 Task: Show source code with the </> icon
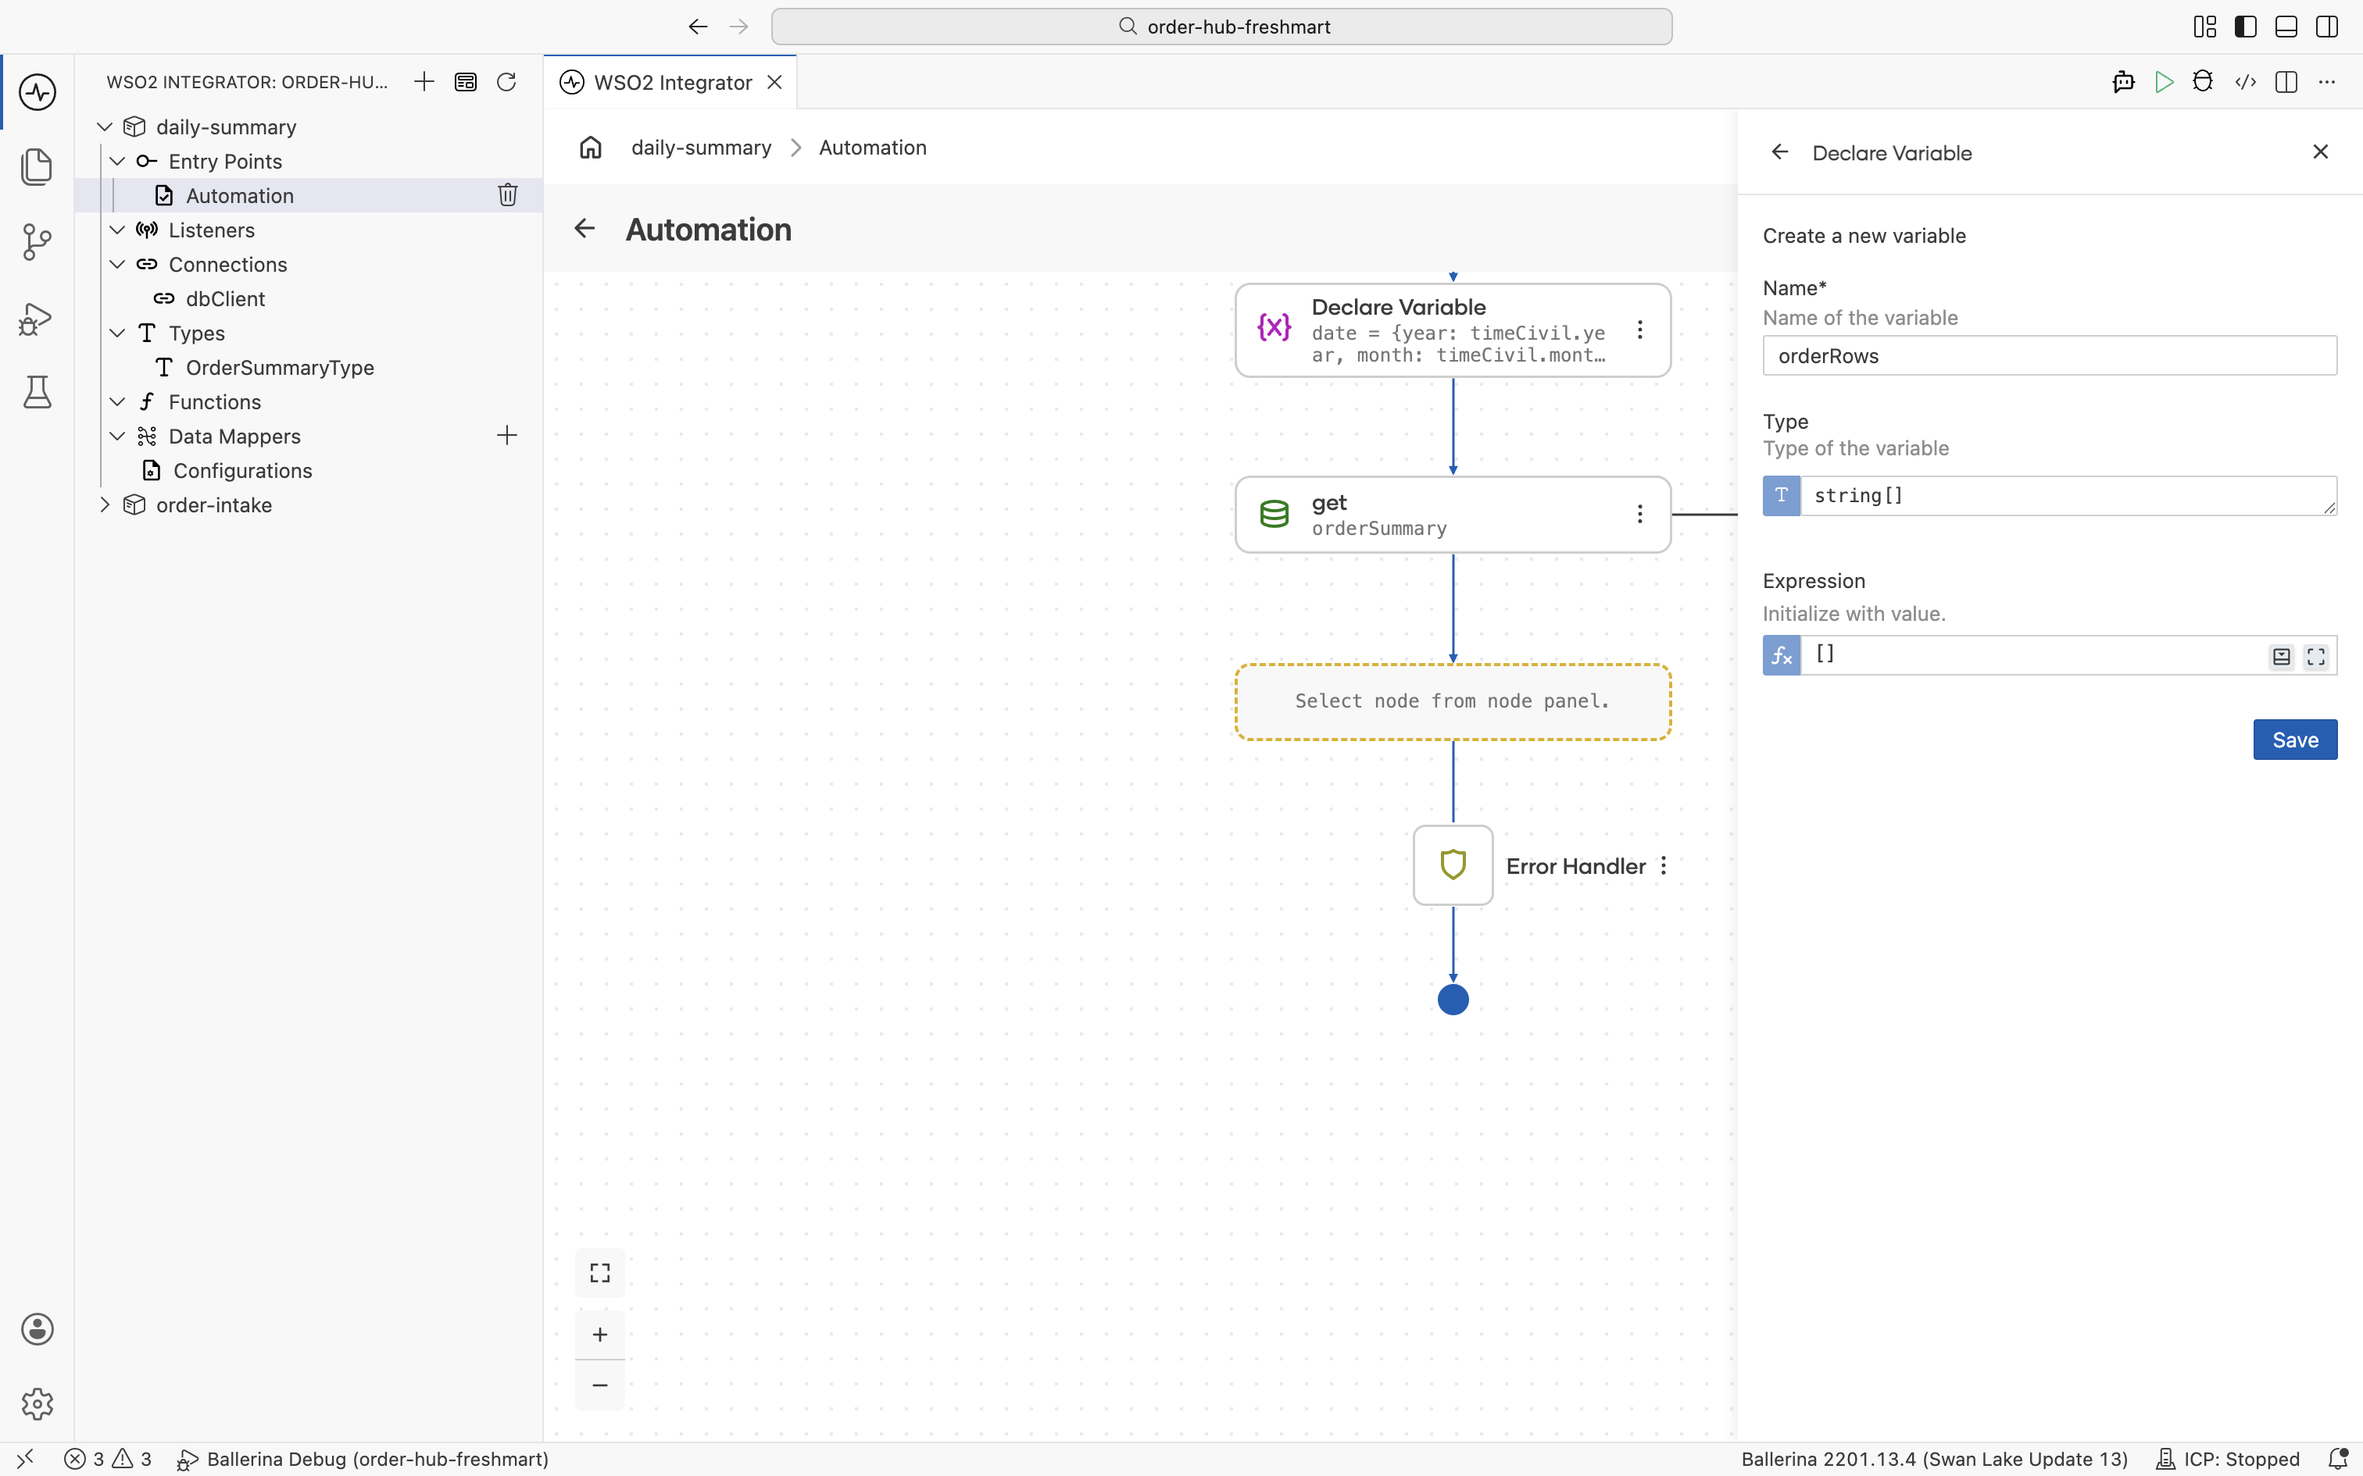click(x=2245, y=82)
